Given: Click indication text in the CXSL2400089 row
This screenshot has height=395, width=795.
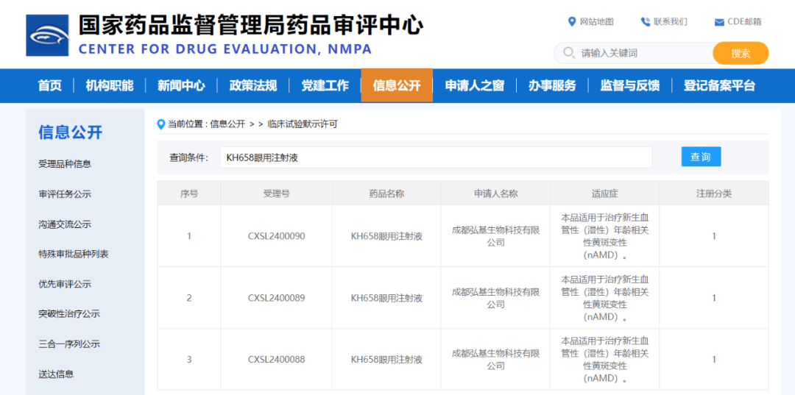Looking at the screenshot, I should 605,298.
